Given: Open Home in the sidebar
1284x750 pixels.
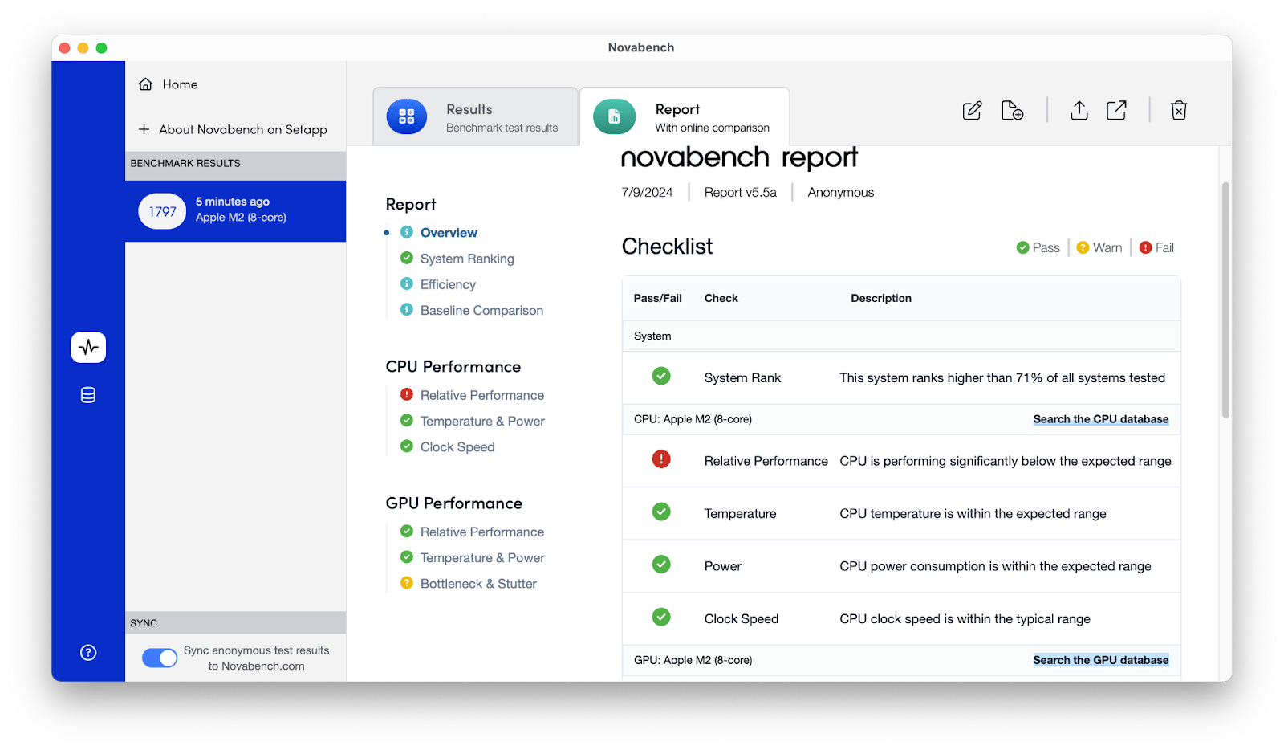Looking at the screenshot, I should [x=180, y=84].
